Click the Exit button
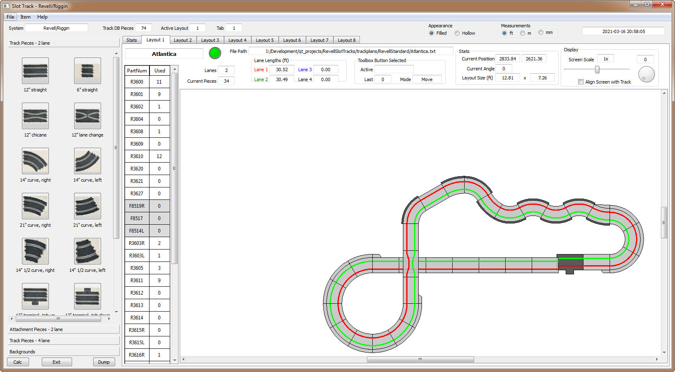The height and width of the screenshot is (372, 675). [x=56, y=362]
